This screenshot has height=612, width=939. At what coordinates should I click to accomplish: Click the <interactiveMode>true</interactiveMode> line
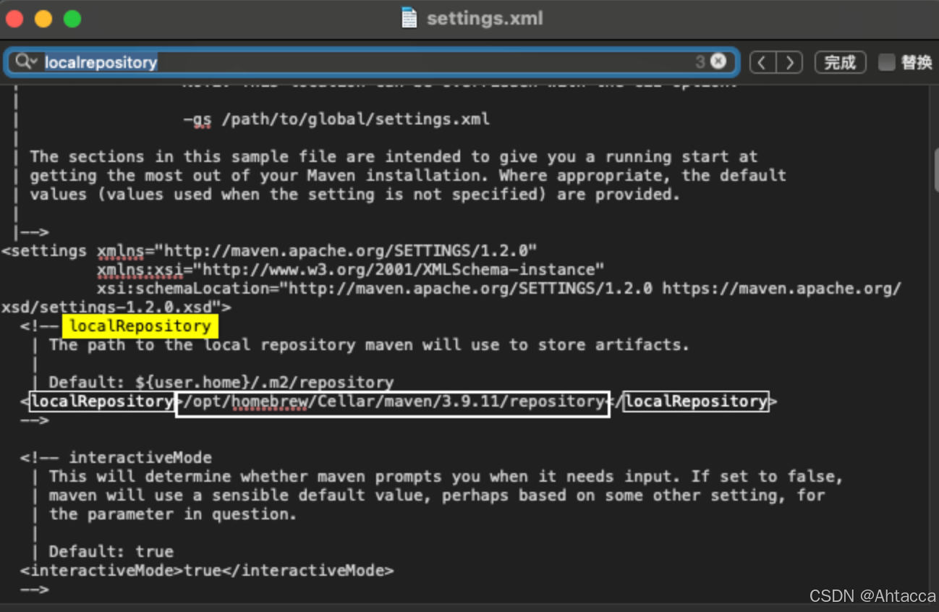pyautogui.click(x=207, y=571)
